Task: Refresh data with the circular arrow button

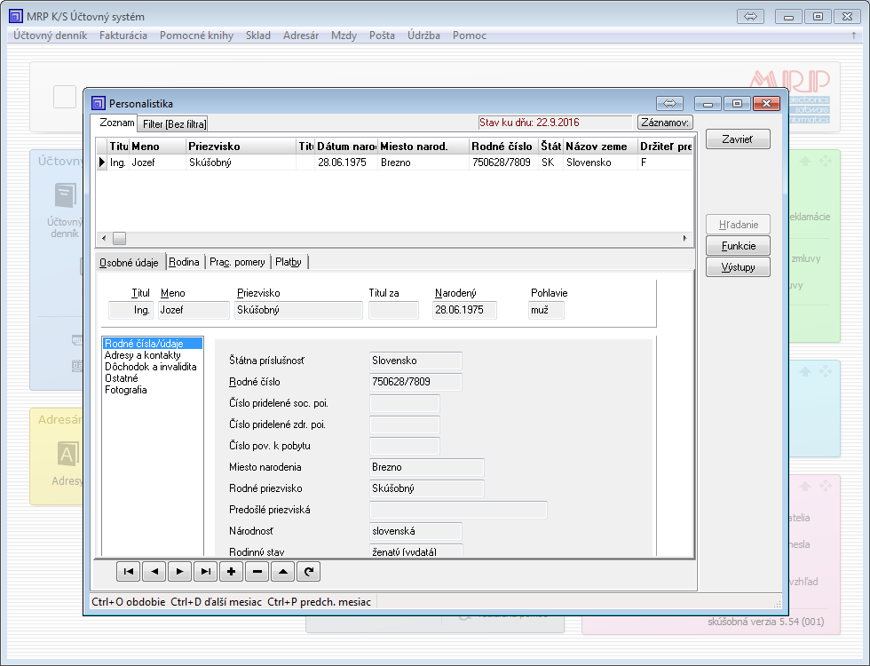Action: coord(308,572)
